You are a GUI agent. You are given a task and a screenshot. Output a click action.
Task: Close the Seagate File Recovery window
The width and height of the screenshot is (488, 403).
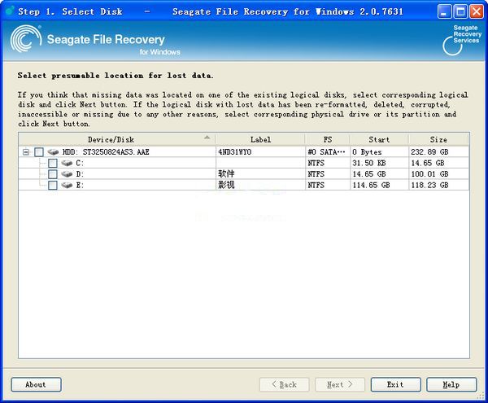476,11
